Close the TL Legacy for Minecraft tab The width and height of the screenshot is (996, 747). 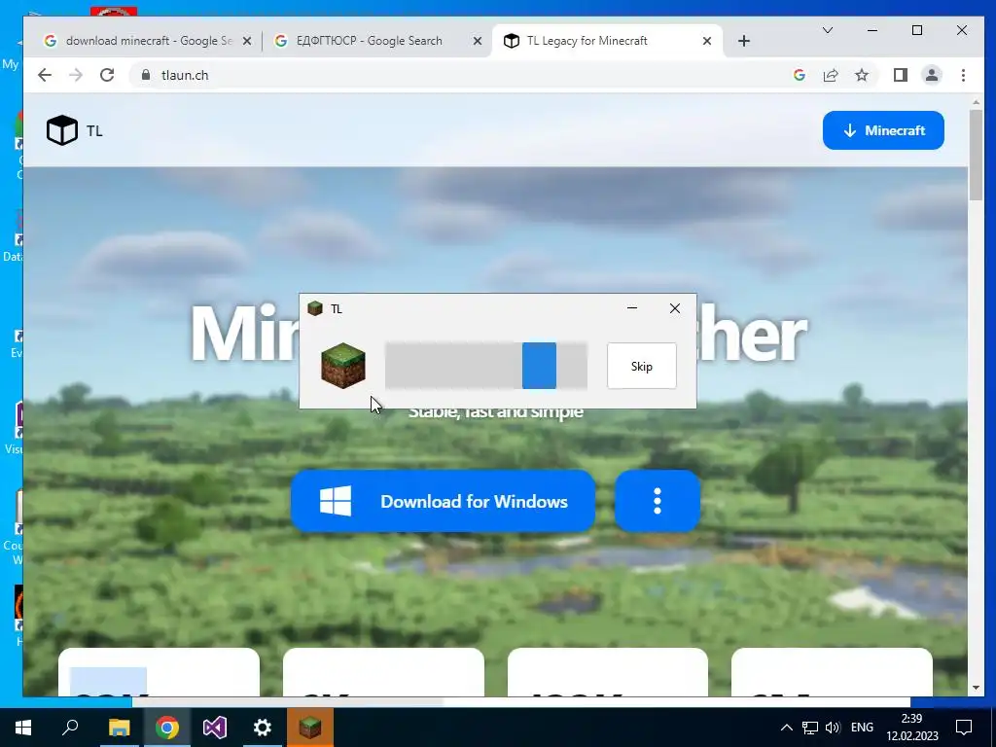tap(707, 41)
